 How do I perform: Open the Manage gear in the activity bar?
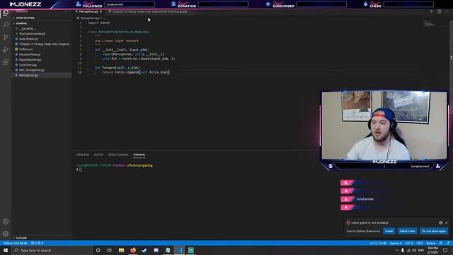[x=6, y=234]
